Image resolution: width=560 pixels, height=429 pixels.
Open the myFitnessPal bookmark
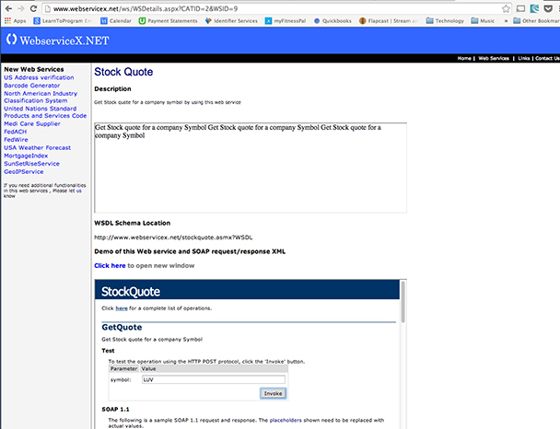click(286, 20)
